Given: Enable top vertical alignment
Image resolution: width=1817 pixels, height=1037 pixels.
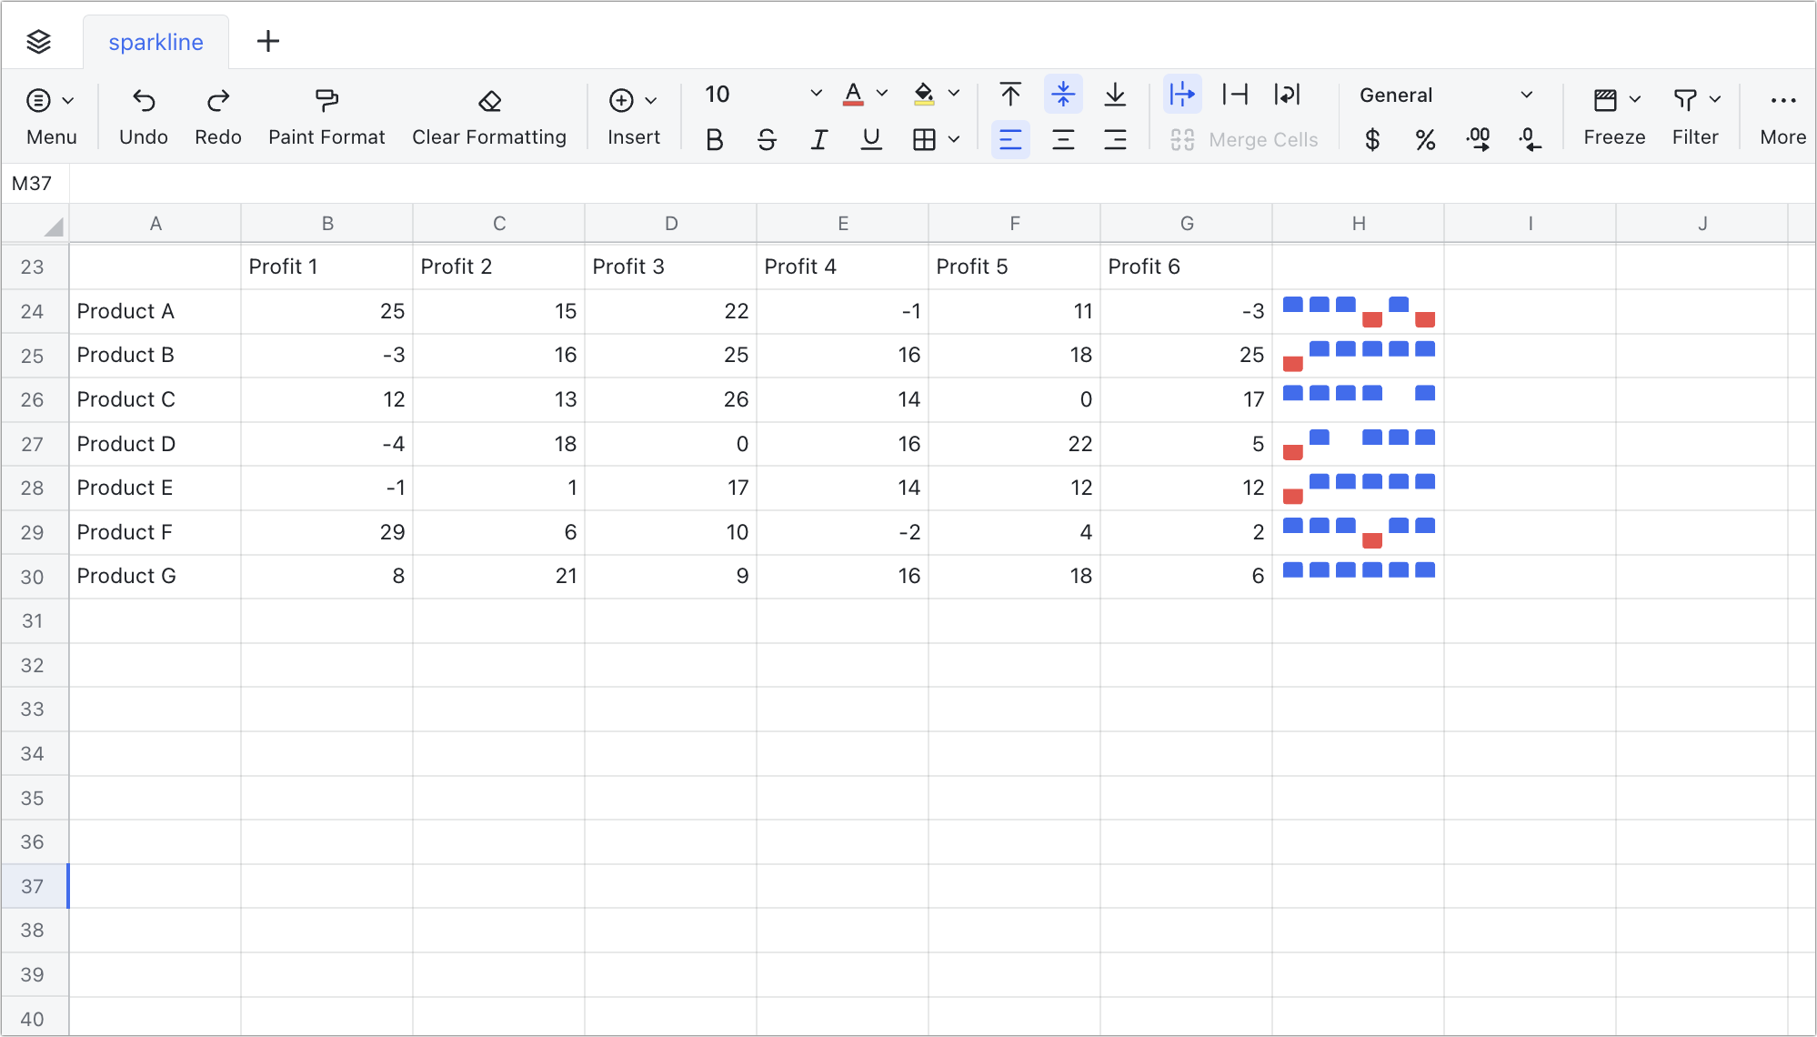Looking at the screenshot, I should [1009, 94].
